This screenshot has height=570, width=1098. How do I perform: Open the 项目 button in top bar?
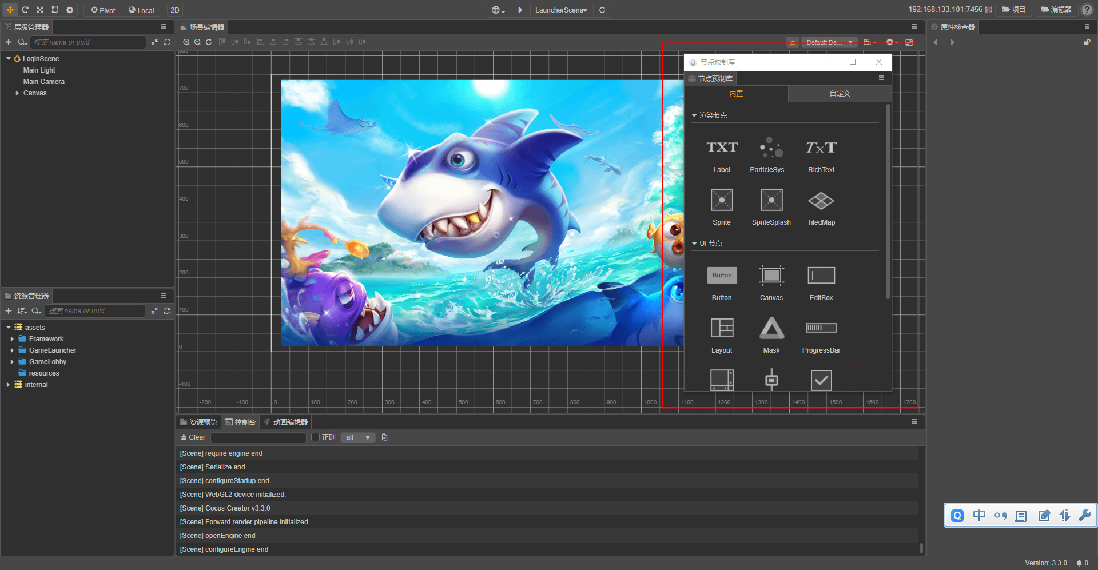click(x=1013, y=10)
